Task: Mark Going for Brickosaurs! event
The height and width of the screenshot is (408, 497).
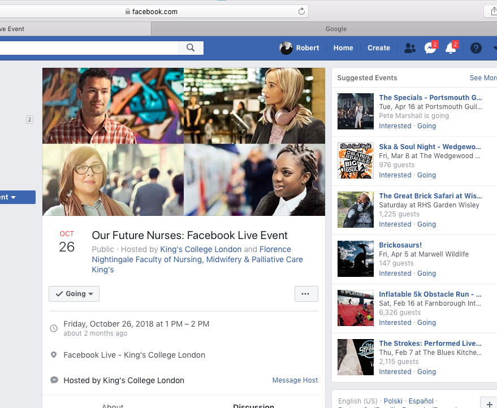Action: [426, 273]
